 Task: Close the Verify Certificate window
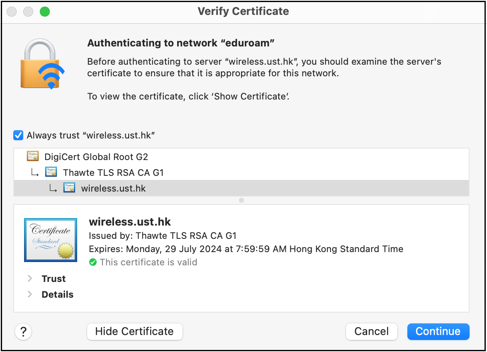(x=12, y=12)
